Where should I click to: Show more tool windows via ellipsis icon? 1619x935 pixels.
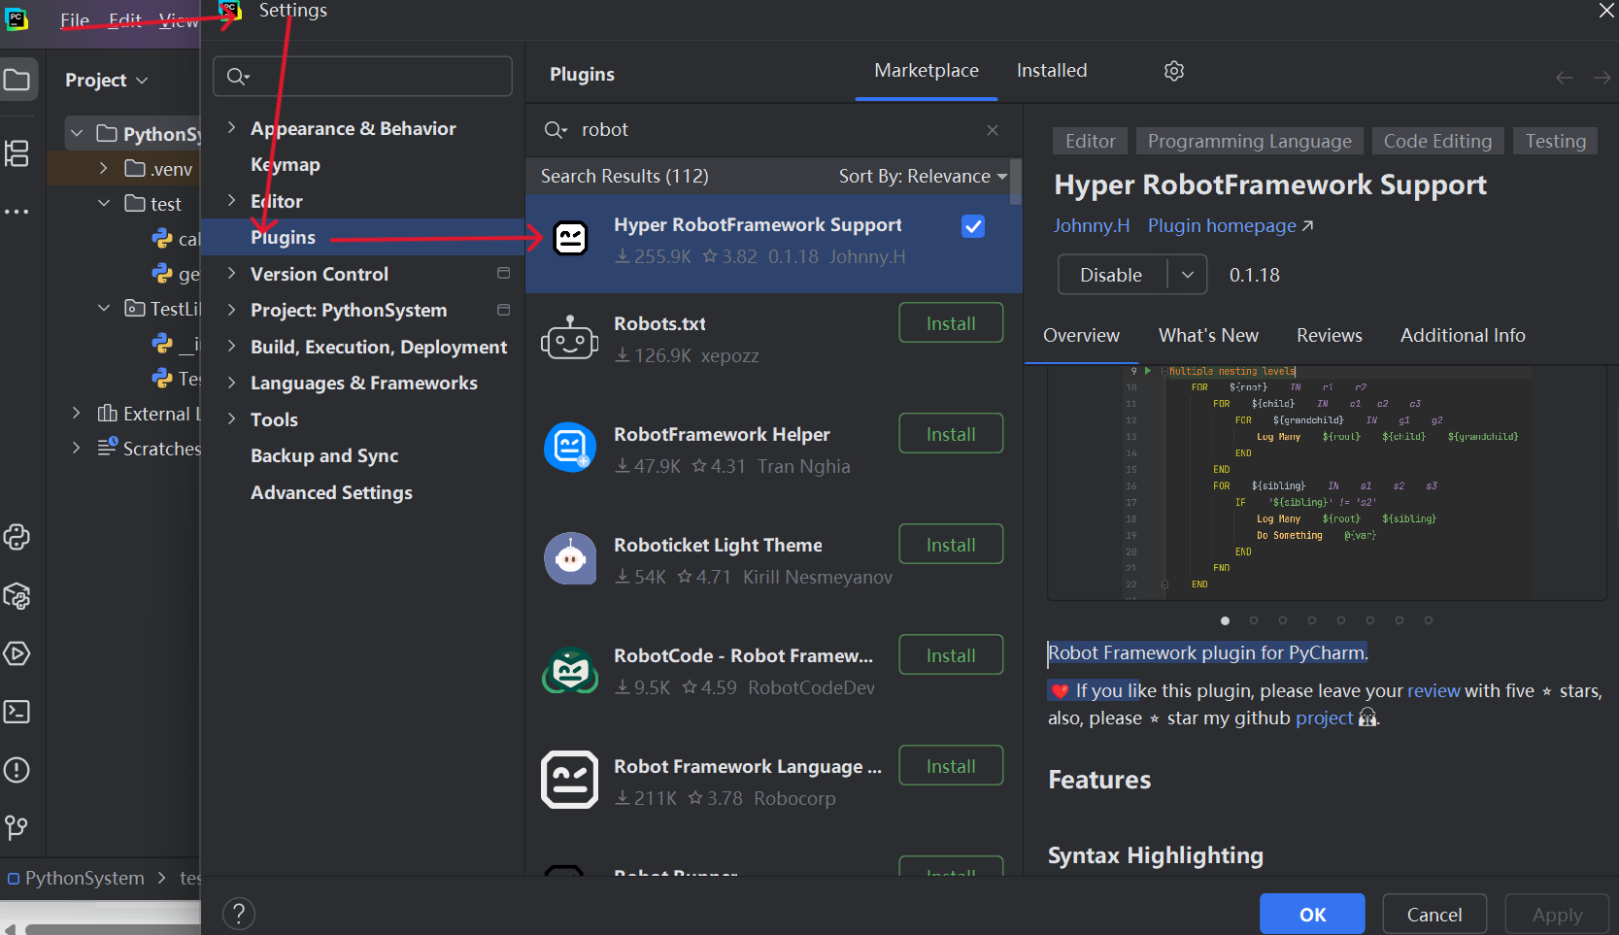[x=18, y=211]
